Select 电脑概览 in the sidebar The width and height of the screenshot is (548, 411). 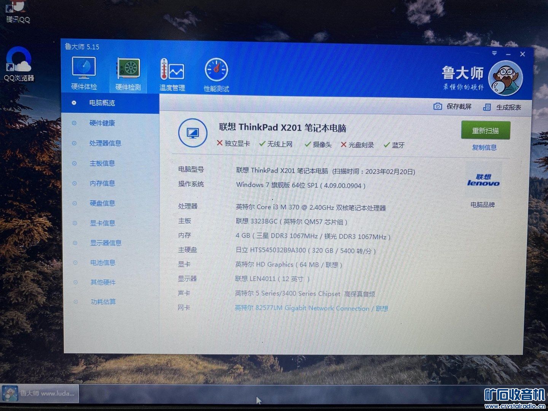click(x=110, y=103)
